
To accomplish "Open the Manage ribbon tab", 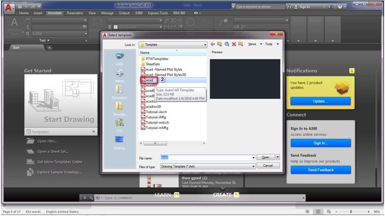I will pyautogui.click(x=107, y=13).
